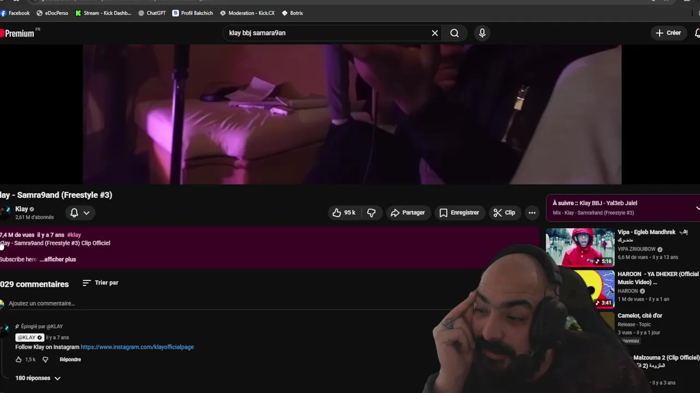700x393 pixels.
Task: Expand description with ...afficher plus
Action: tap(57, 260)
